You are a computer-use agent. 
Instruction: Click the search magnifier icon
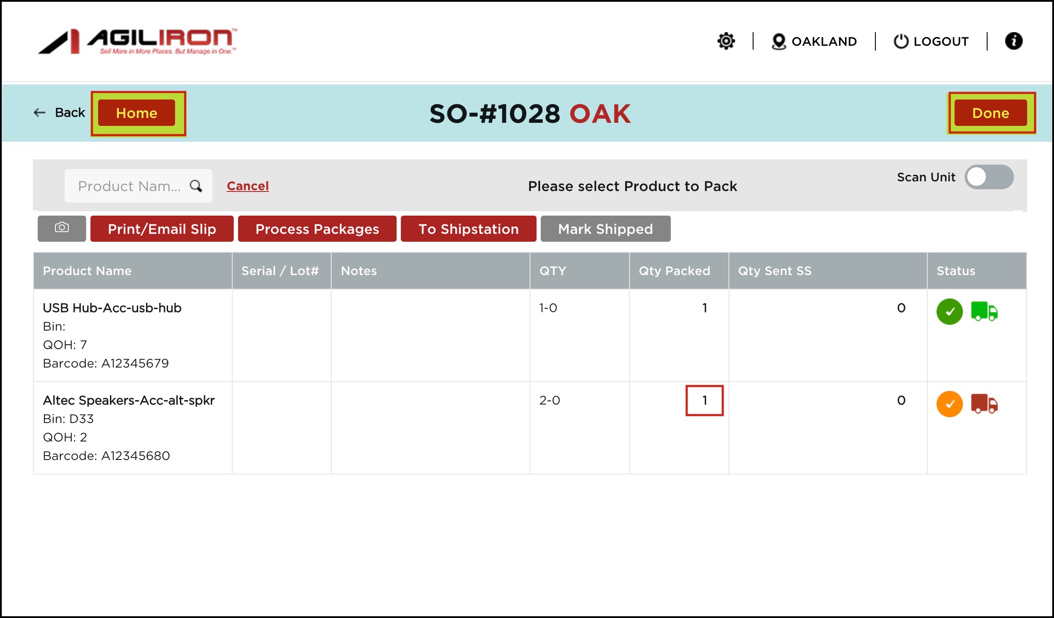[x=196, y=186]
